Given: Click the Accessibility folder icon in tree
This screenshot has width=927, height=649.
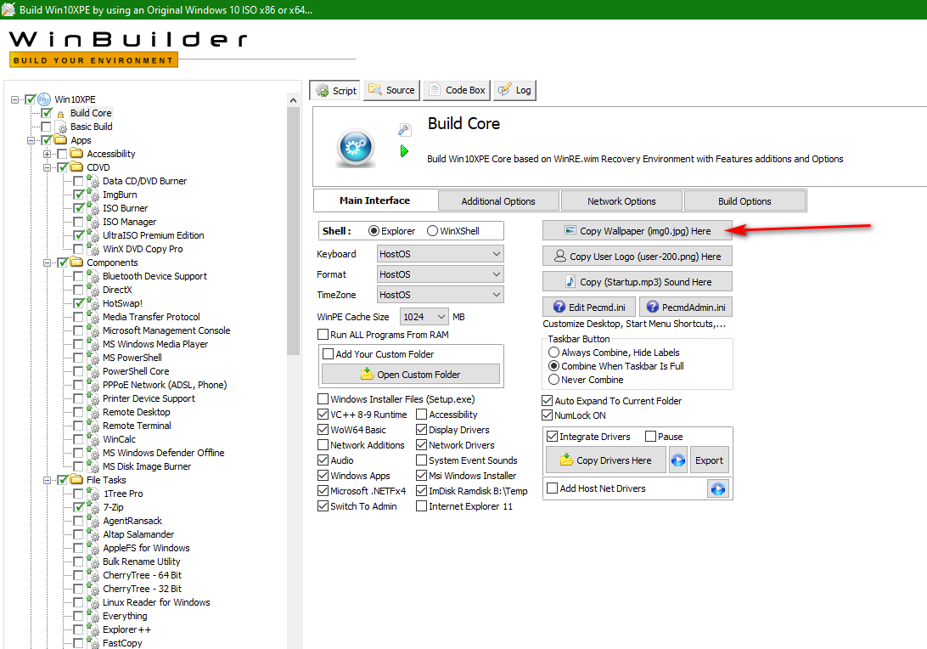Looking at the screenshot, I should tap(76, 153).
